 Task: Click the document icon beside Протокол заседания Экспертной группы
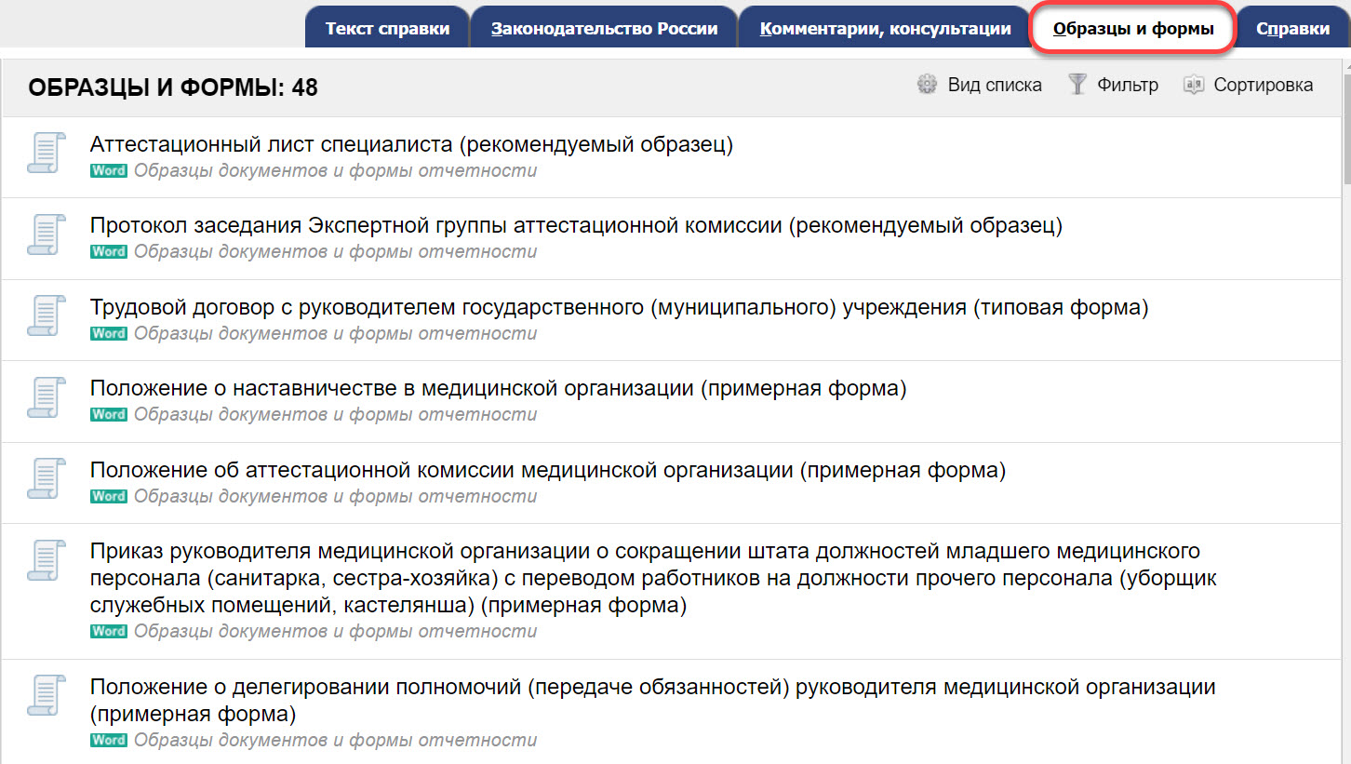pyautogui.click(x=46, y=235)
